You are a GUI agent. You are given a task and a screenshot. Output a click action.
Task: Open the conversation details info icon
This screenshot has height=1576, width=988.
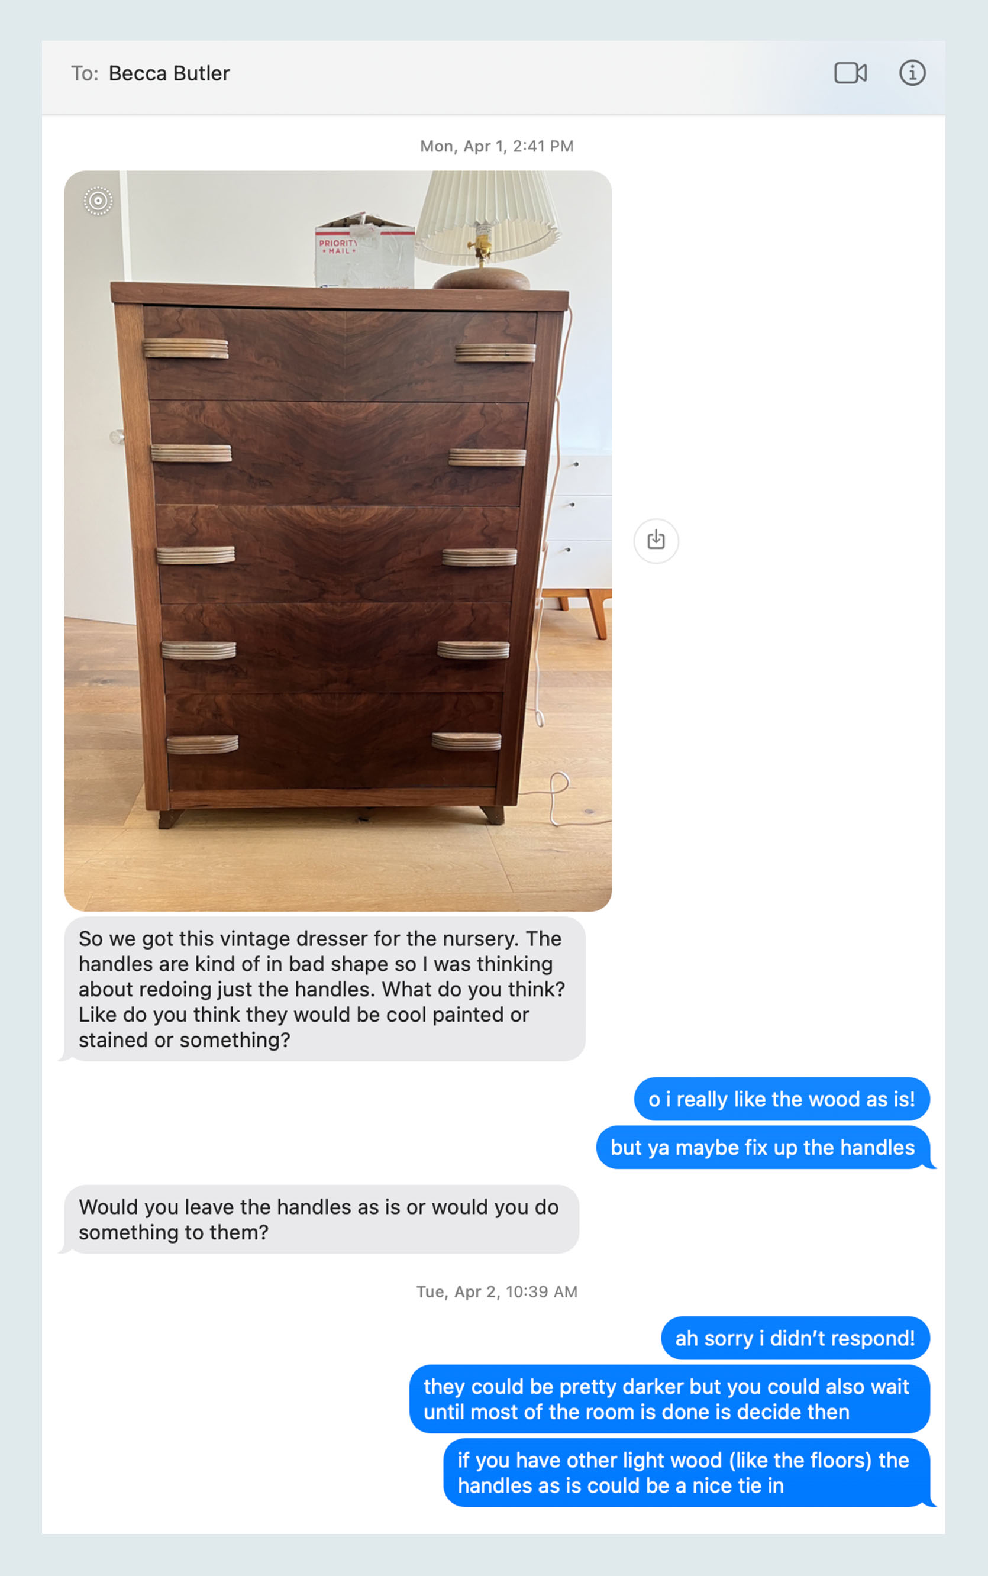[912, 73]
